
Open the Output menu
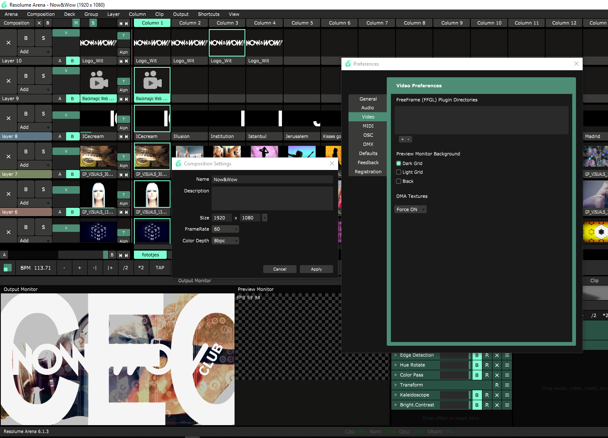pos(180,14)
